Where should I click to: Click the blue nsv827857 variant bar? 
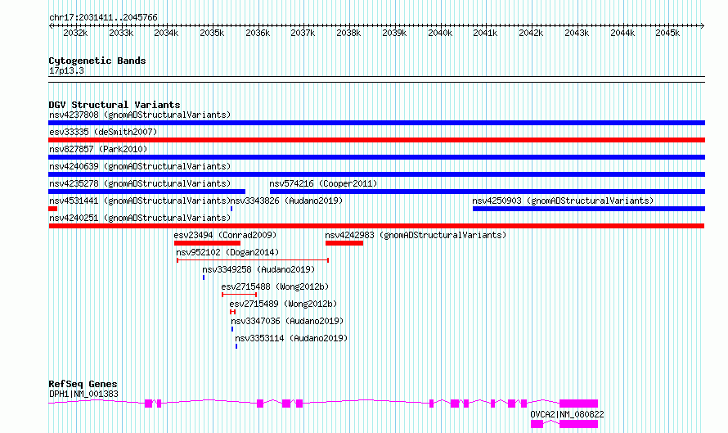point(376,157)
